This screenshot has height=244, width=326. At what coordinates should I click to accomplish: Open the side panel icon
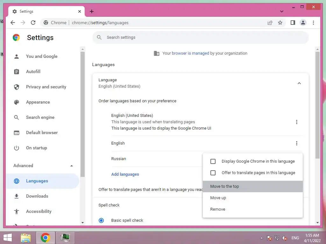(x=293, y=23)
